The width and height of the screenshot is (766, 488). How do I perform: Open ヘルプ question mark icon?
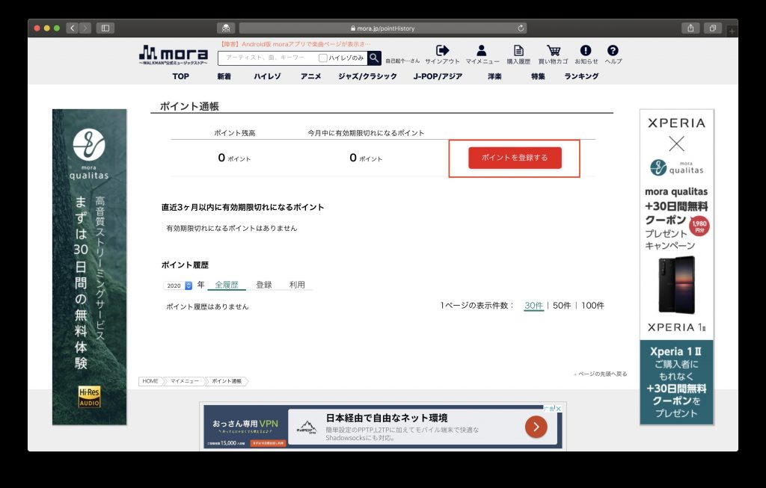[613, 50]
